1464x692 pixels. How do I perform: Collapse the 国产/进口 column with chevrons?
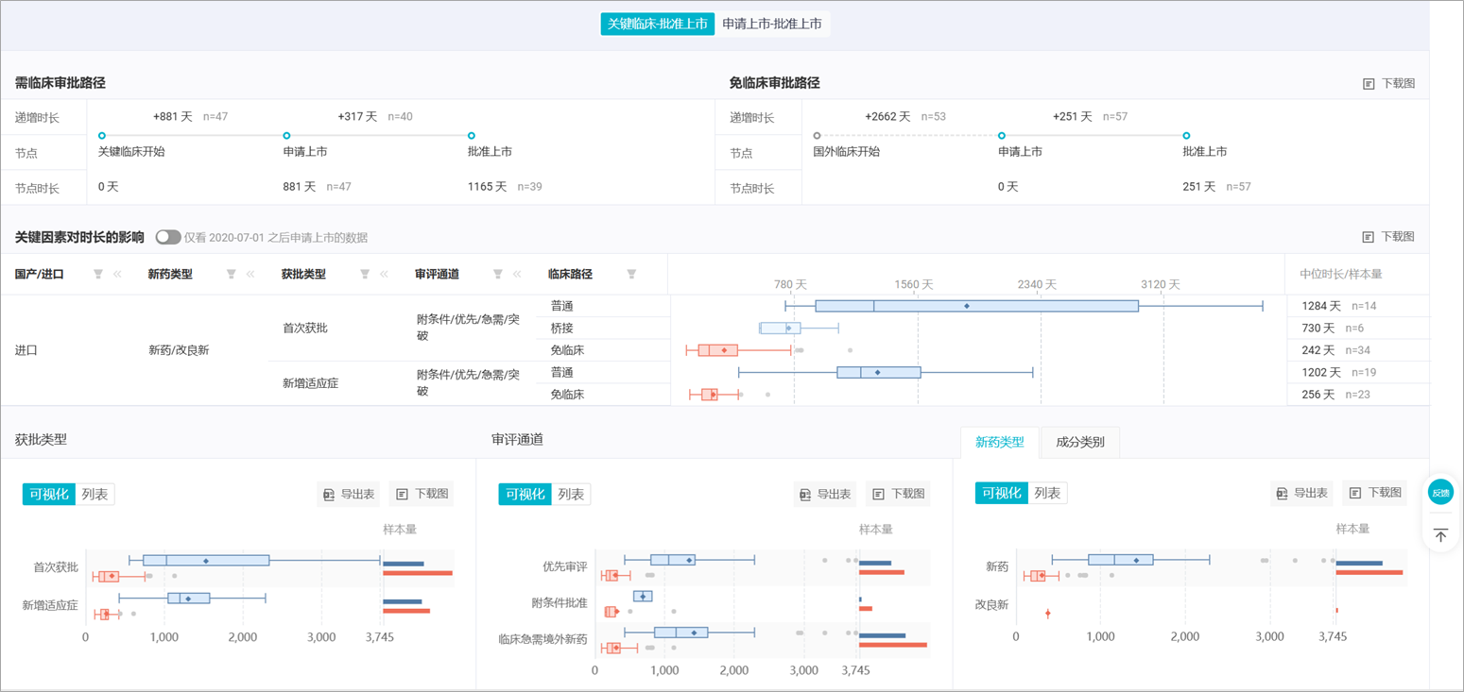tap(118, 274)
